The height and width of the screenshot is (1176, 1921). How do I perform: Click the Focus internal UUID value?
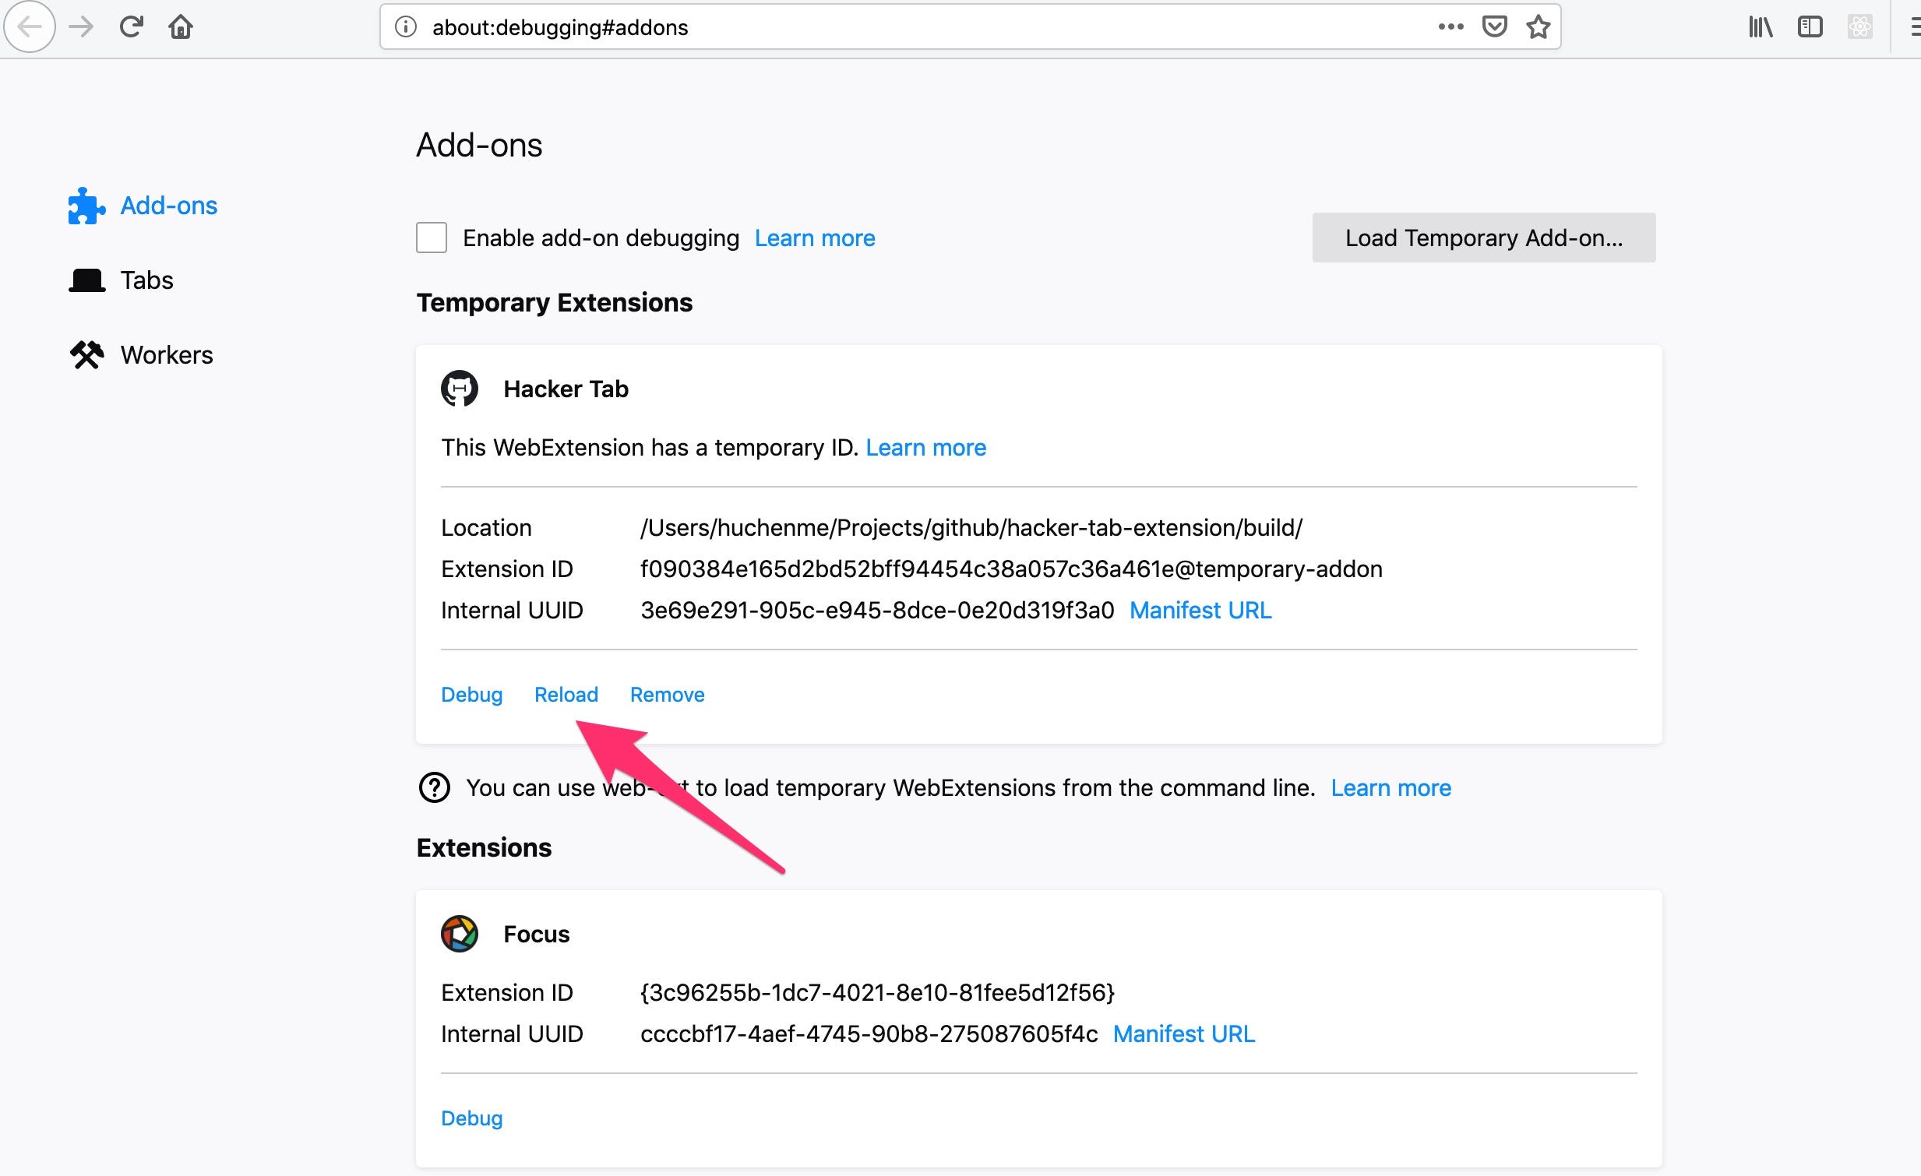click(869, 1033)
